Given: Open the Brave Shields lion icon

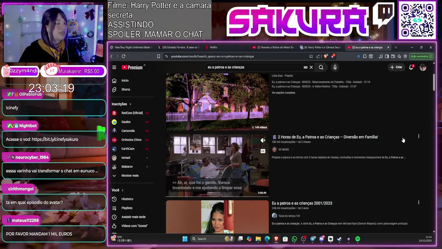Looking at the screenshot, I should (325, 56).
